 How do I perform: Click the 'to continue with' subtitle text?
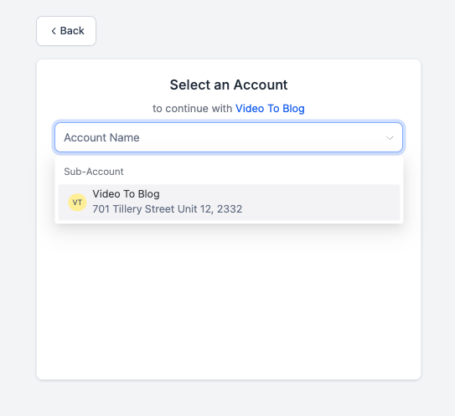click(193, 109)
